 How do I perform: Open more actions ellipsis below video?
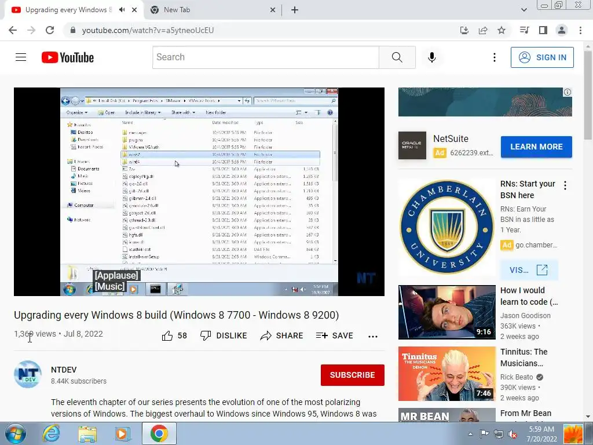click(x=373, y=337)
